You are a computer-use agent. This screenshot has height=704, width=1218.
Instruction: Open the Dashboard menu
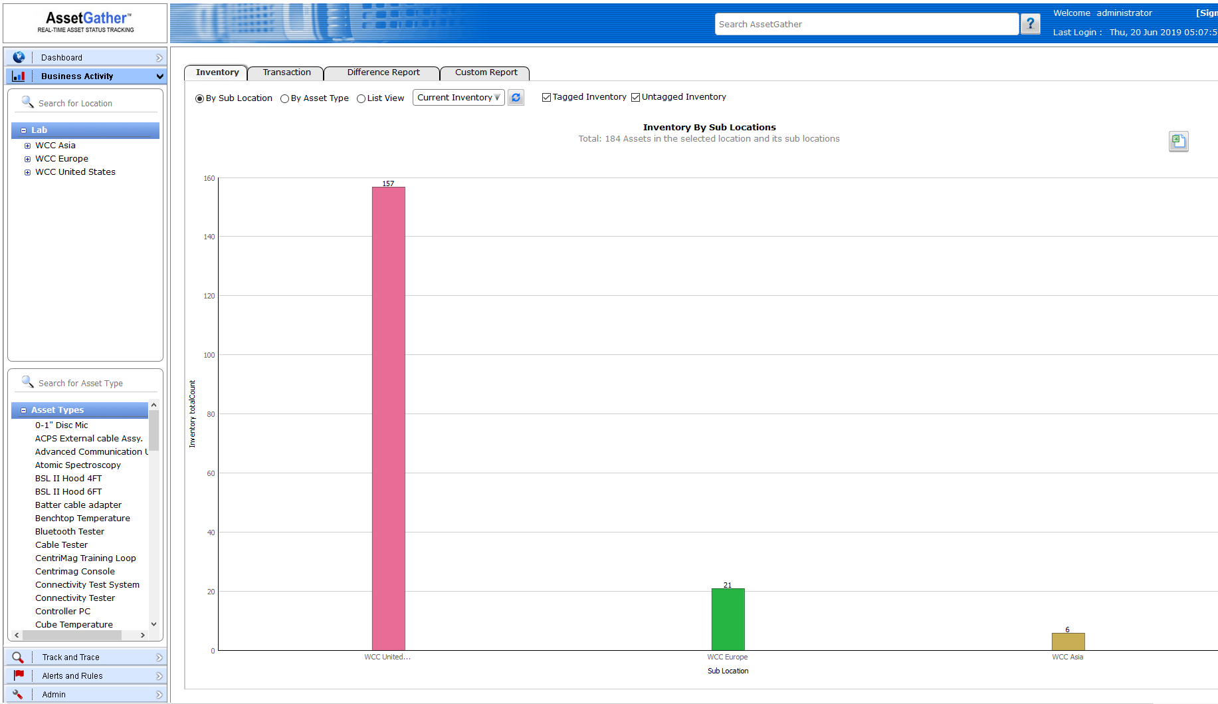(86, 57)
